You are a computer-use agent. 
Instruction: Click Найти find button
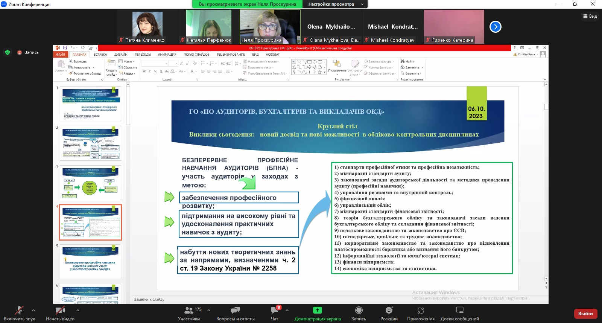(x=407, y=61)
